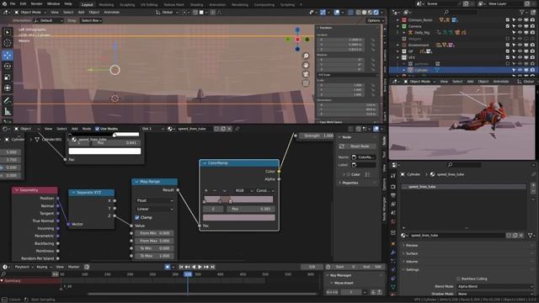Toggle the Clamp checkbox in Map Range

click(x=137, y=217)
